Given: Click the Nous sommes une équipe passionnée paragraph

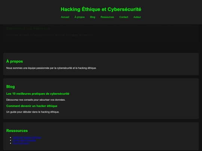Looking at the screenshot, I should [51, 68].
